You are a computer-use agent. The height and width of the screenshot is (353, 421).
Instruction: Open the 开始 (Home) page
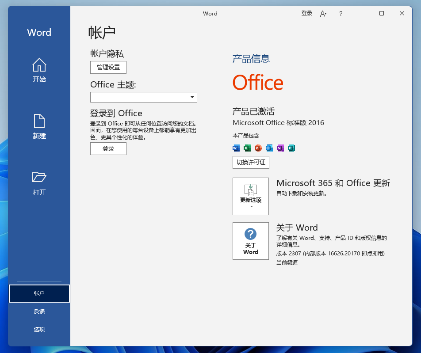(39, 70)
